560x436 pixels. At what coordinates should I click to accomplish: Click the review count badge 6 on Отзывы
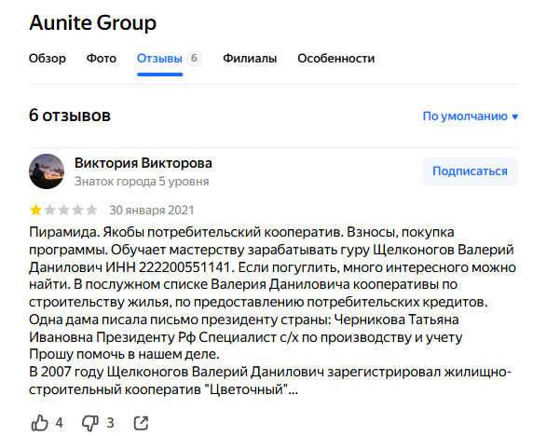coord(194,58)
